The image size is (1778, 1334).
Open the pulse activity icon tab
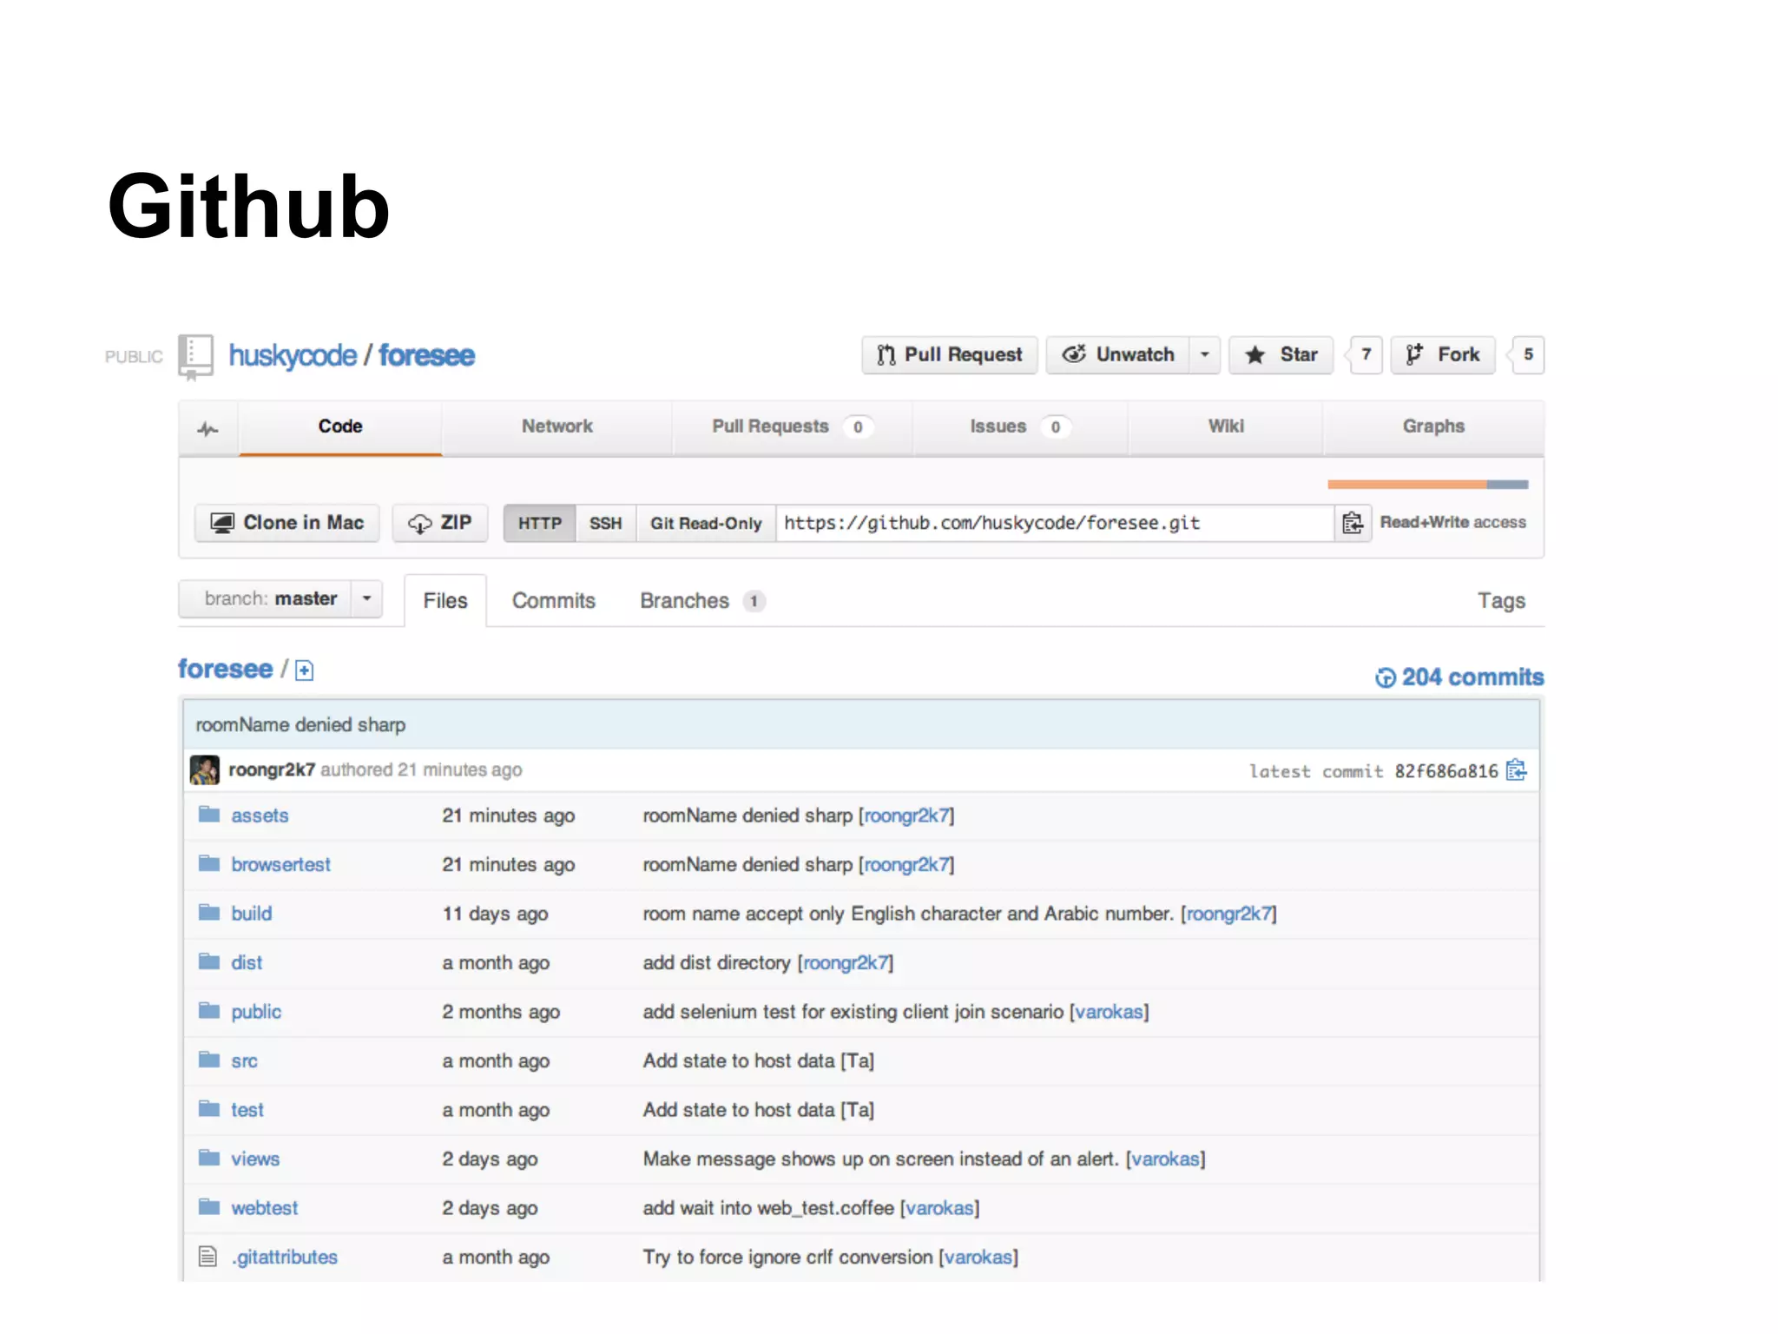coord(208,428)
